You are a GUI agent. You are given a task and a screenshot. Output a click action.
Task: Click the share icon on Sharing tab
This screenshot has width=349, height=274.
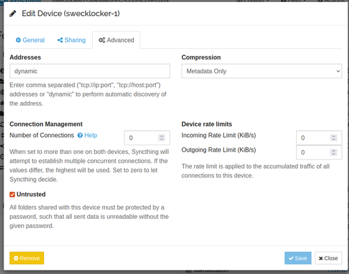pyautogui.click(x=60, y=40)
